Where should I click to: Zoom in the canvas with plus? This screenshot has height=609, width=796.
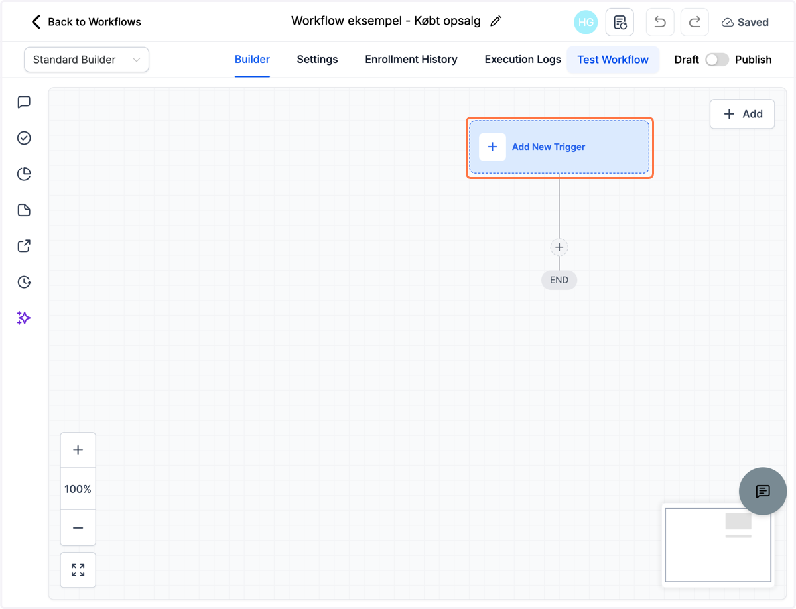pos(78,450)
